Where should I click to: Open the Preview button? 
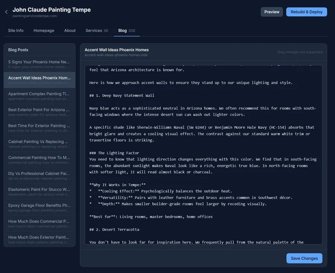(272, 12)
